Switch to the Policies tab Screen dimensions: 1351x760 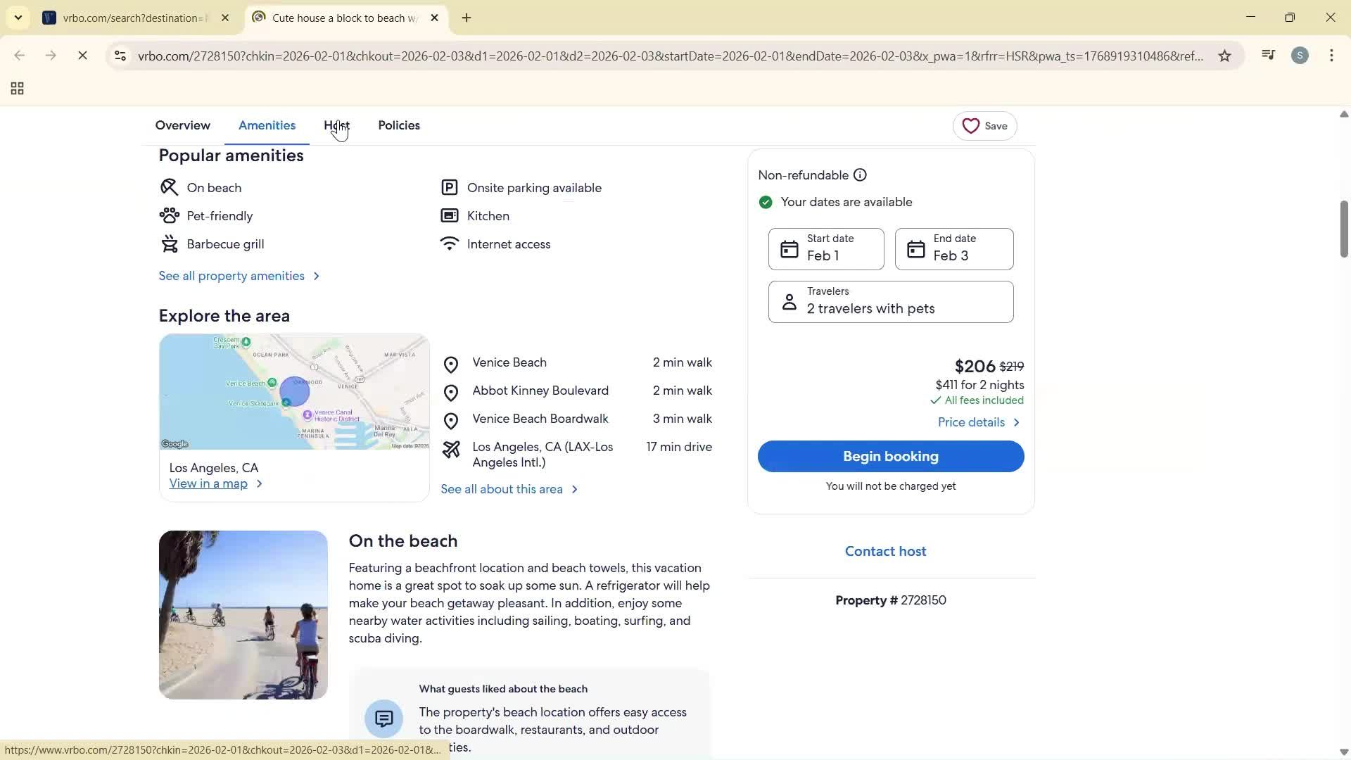(x=398, y=125)
